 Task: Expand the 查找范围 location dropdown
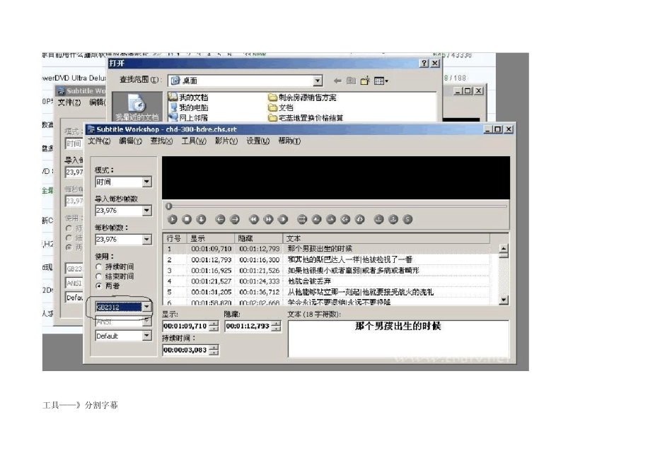coord(317,81)
